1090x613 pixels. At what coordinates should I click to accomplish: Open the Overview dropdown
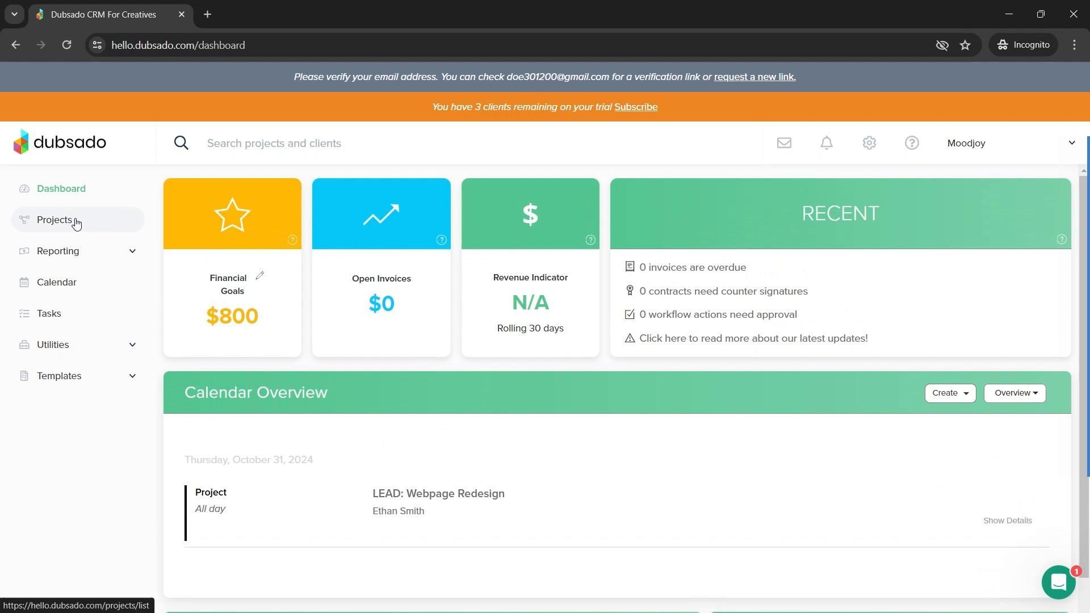pos(1015,393)
